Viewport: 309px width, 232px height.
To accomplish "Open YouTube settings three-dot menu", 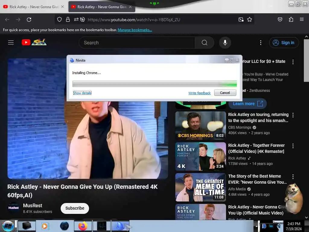I will (x=260, y=43).
